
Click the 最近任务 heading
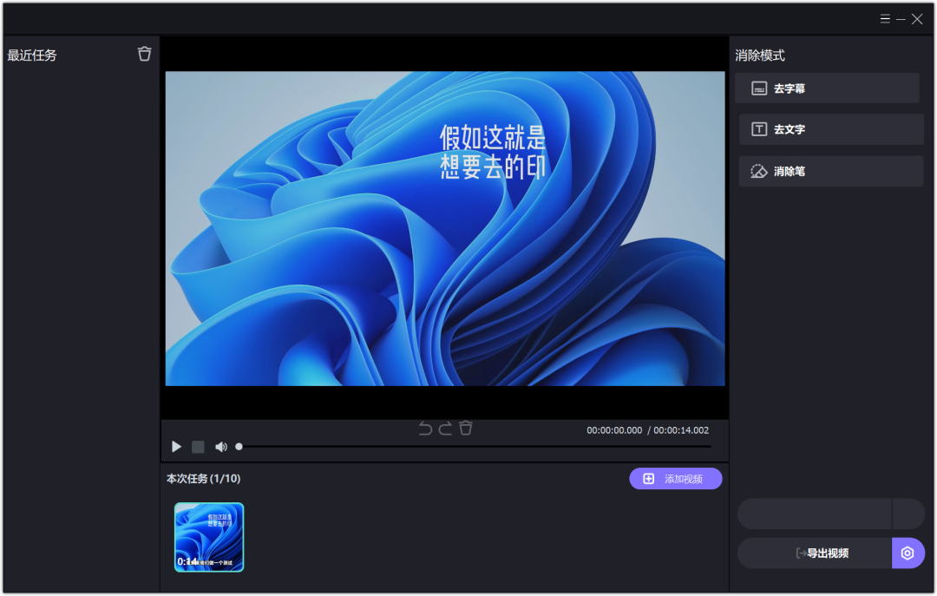(x=32, y=56)
